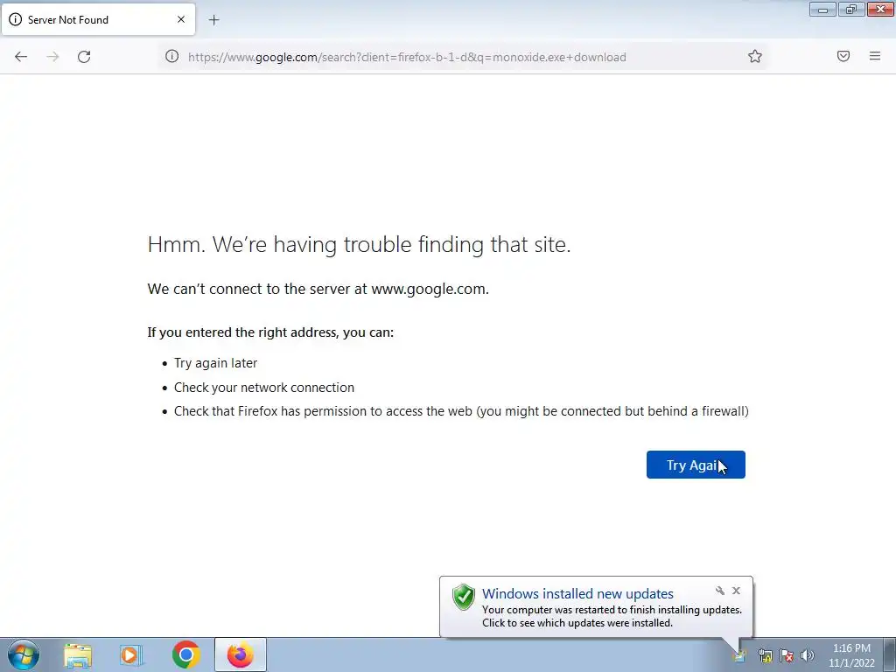
Task: Bookmark this page with the star
Action: click(755, 56)
